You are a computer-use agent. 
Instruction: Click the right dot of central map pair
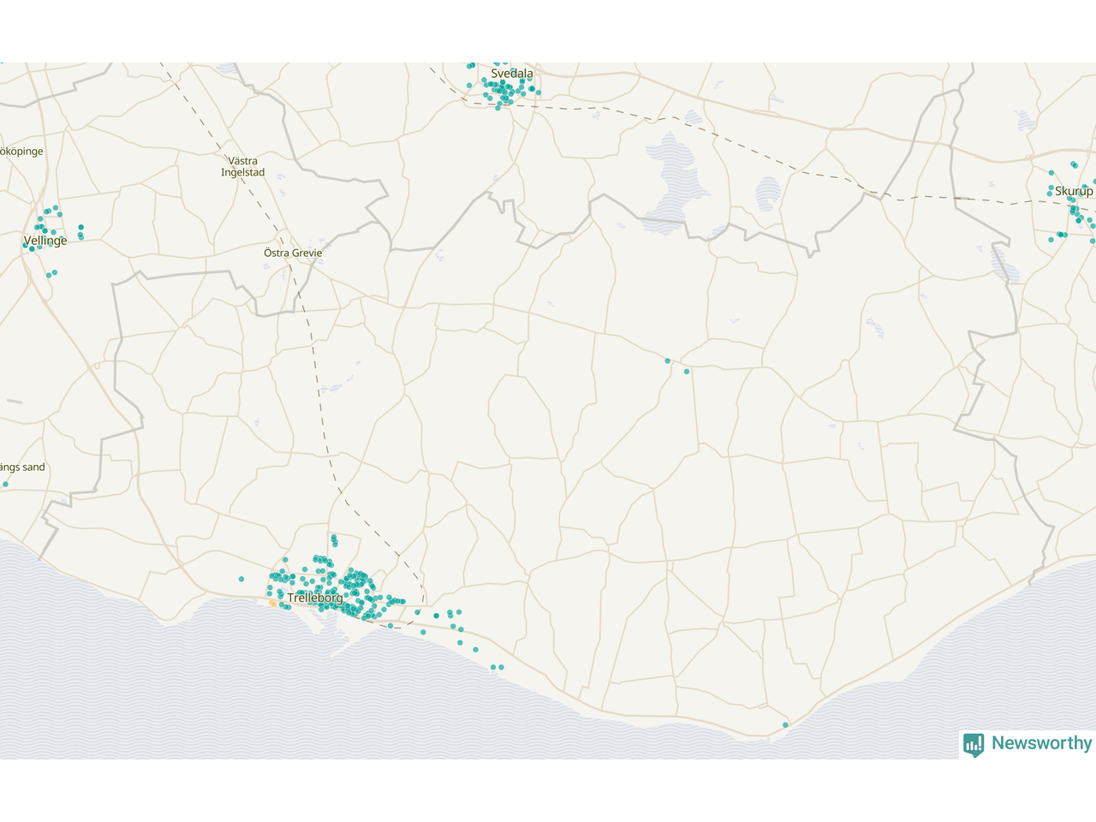[687, 372]
